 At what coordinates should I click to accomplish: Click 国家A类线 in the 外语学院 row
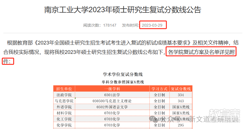tap(181, 107)
